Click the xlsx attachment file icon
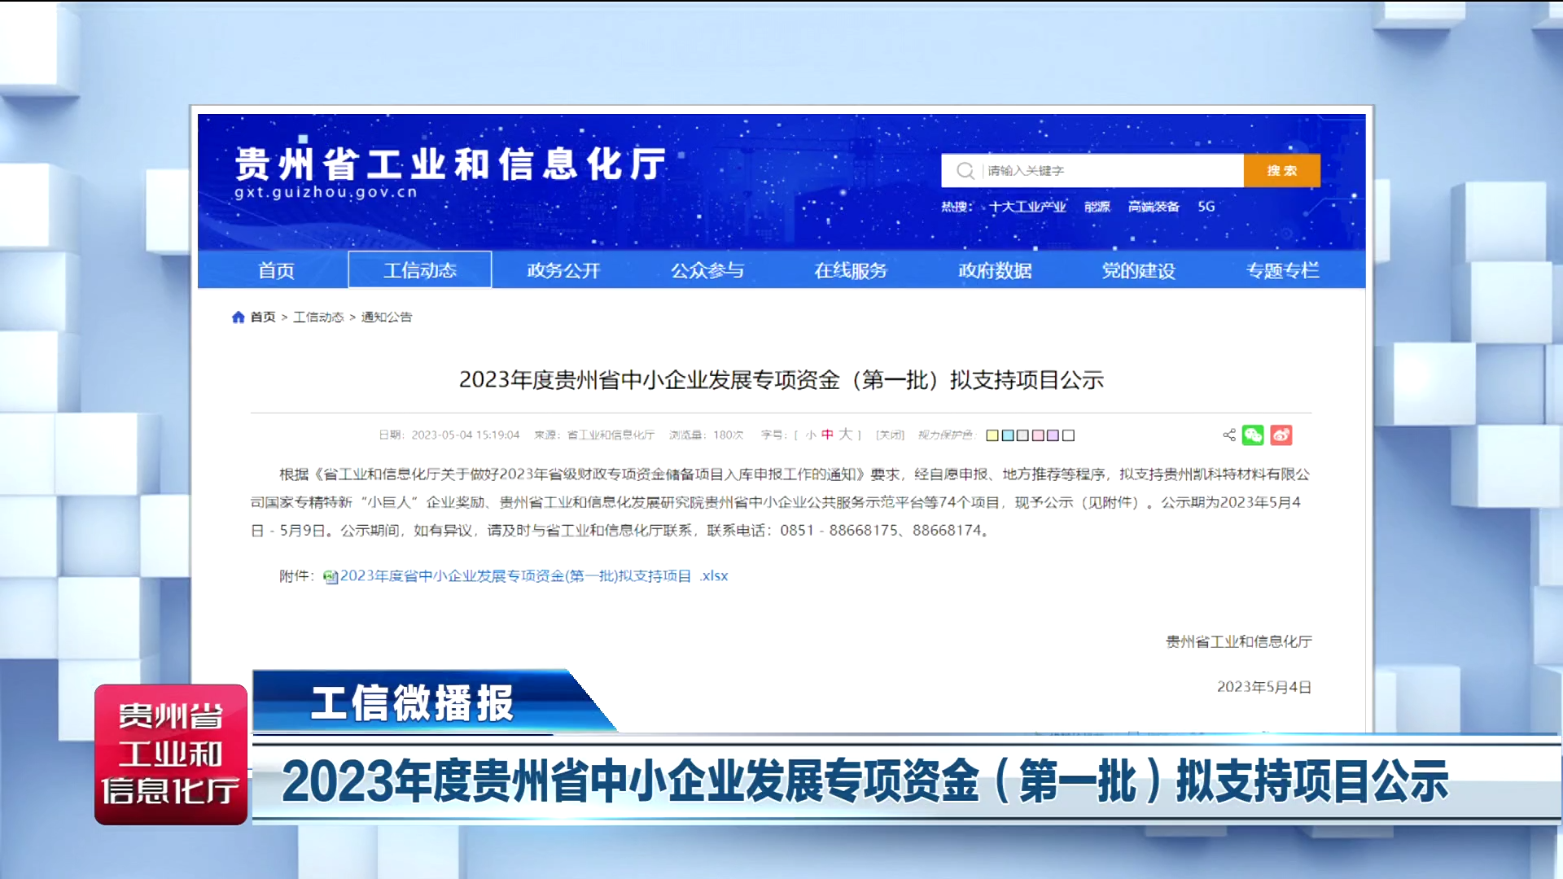The image size is (1563, 879). (331, 577)
